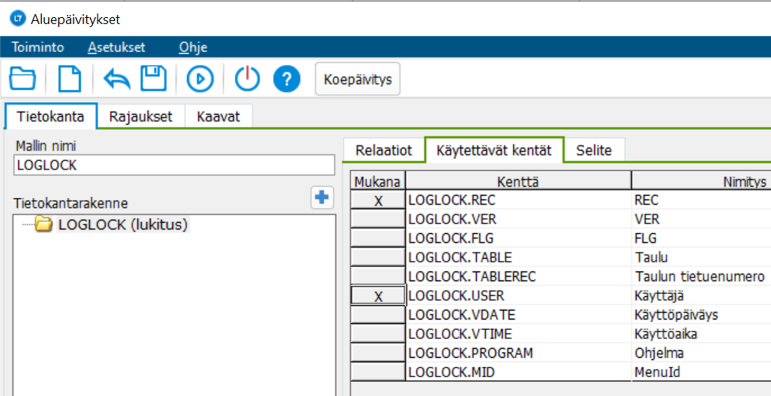
Task: Select the Käytettävät kentät tab
Action: (x=494, y=150)
